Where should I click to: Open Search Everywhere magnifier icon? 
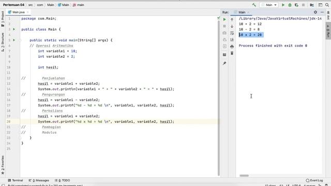click(x=327, y=5)
